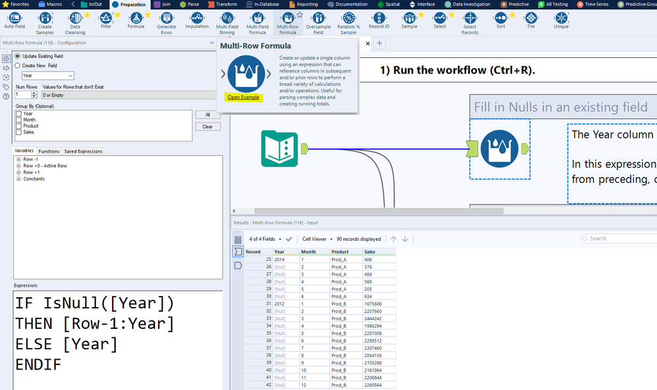Expand the Row +0 - Active Row node
Screen dimensions: 657x390
(18, 166)
